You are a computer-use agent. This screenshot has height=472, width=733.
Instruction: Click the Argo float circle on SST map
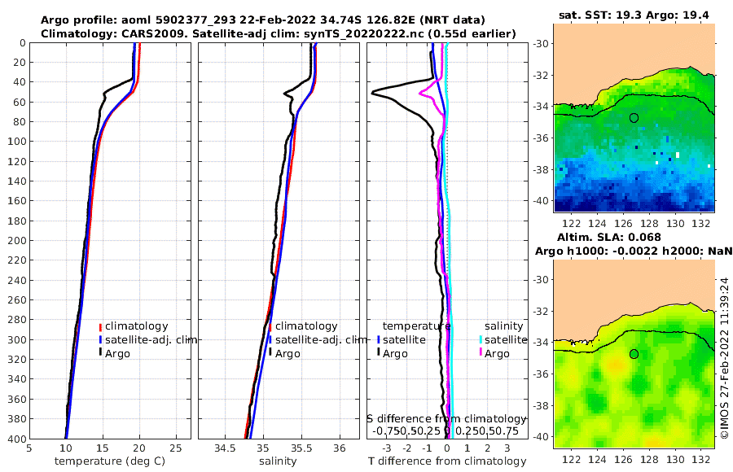pos(634,118)
